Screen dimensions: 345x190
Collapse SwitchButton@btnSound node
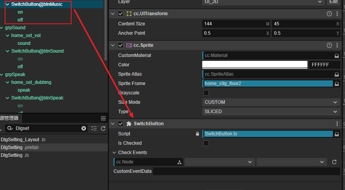(7, 51)
